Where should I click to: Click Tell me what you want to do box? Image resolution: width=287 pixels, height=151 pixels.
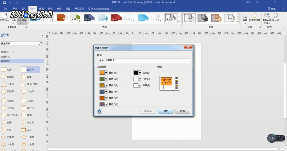100,9
